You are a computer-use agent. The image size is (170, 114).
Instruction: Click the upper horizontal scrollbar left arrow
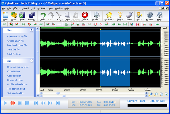coord(41,93)
